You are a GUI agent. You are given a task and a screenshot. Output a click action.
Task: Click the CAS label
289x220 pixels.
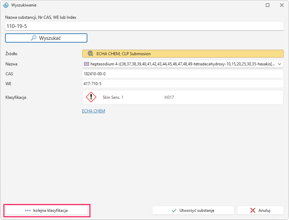coord(9,74)
